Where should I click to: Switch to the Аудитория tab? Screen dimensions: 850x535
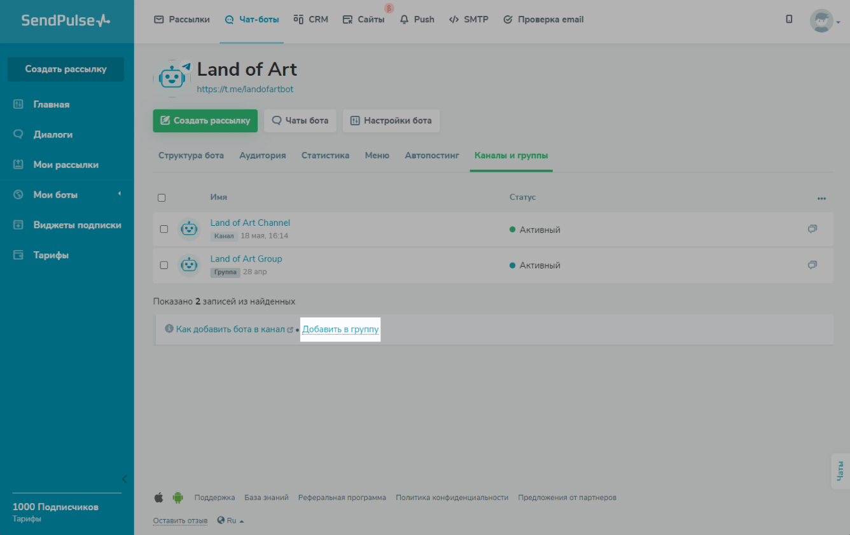click(x=263, y=155)
